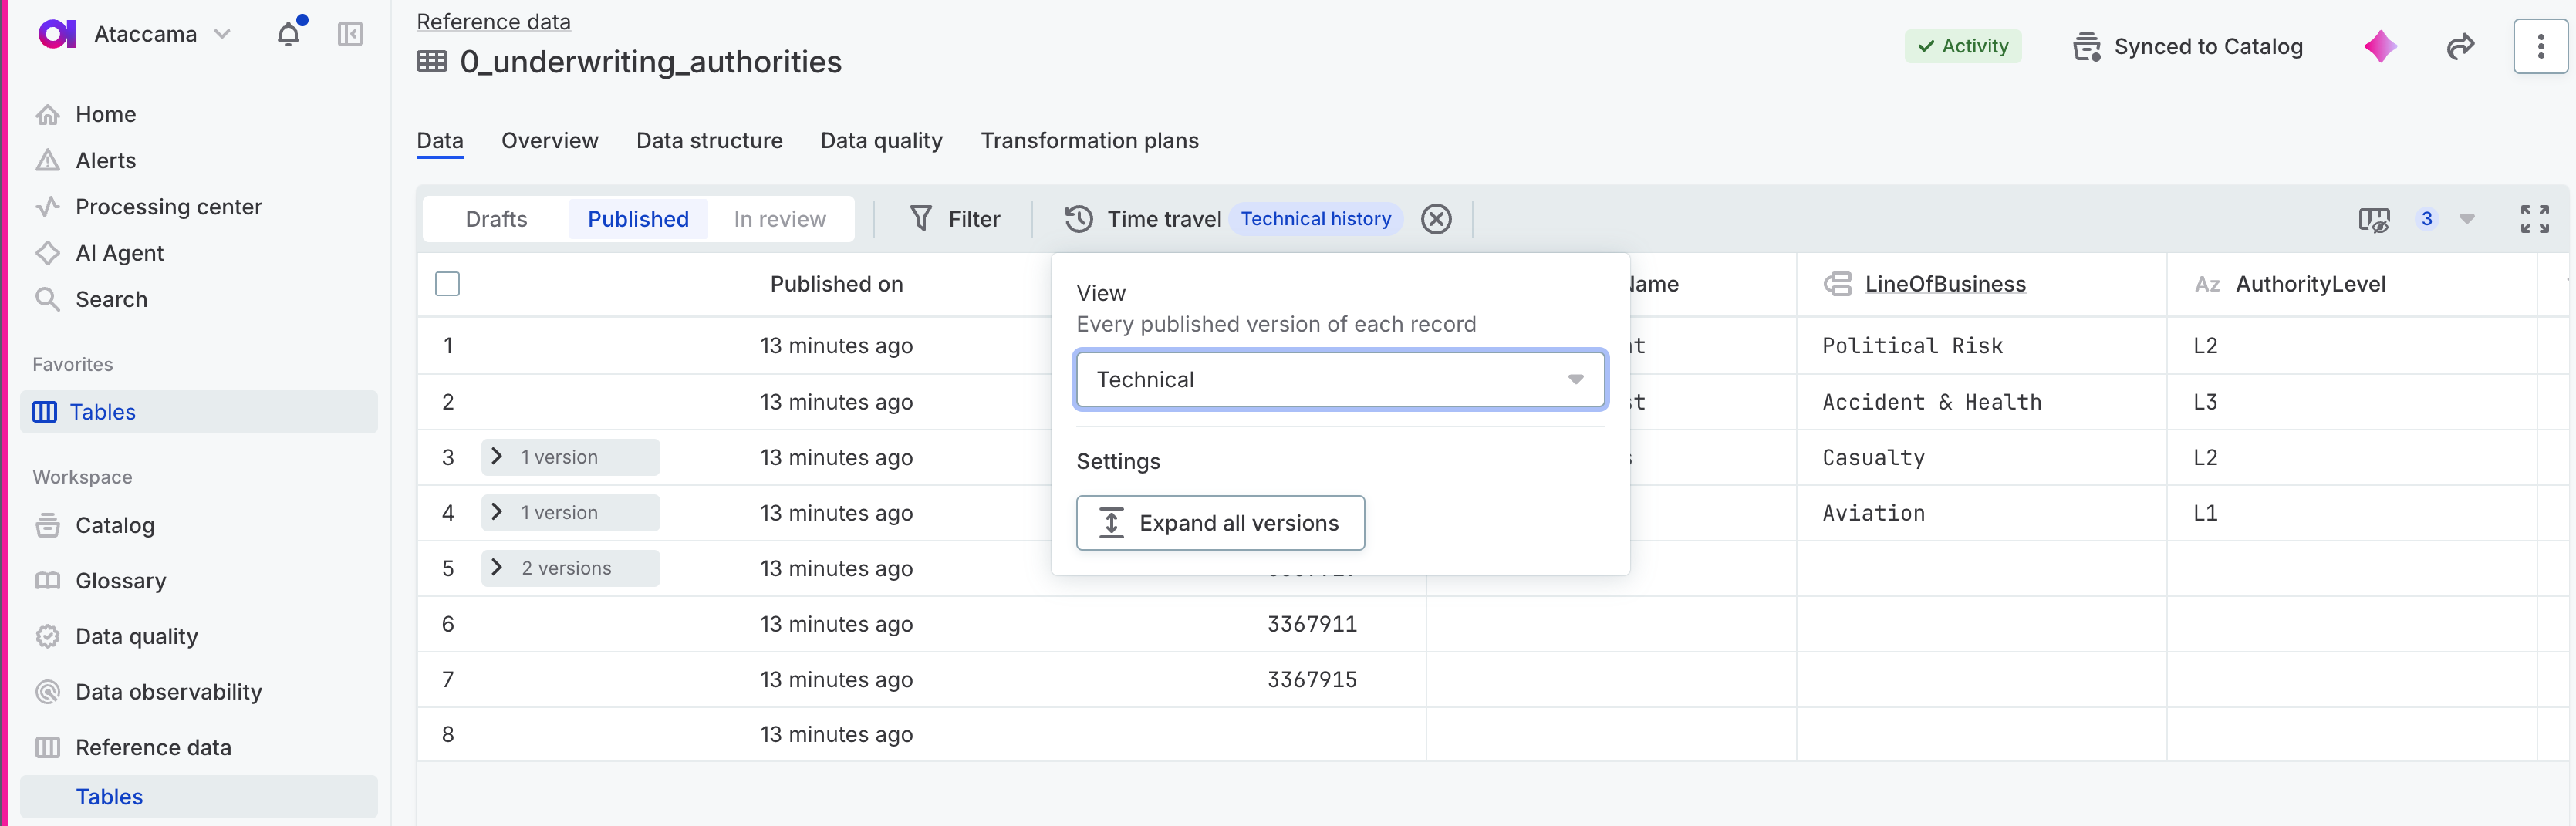Open Tables under Reference data
This screenshot has width=2576, height=826.
pos(199,797)
